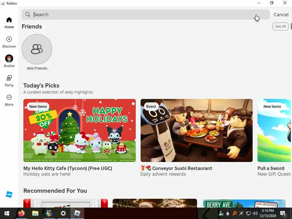Open Settings gear in taskbar

tap(63, 213)
